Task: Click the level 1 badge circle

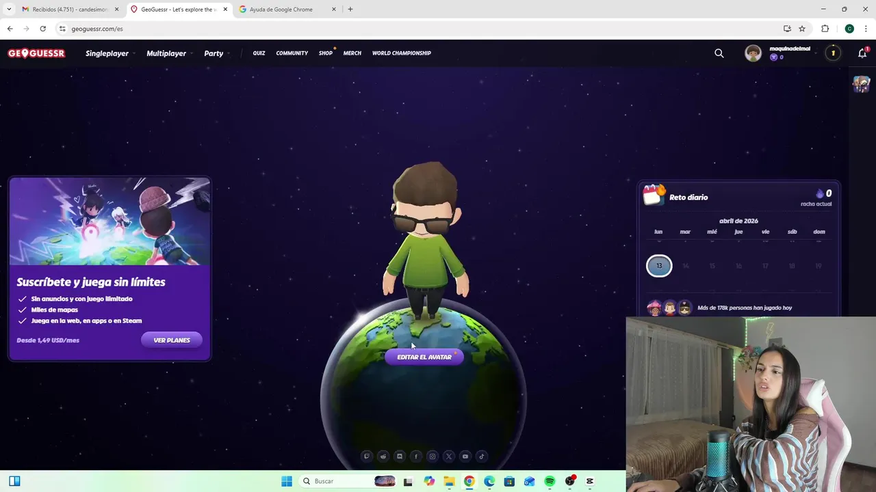Action: click(833, 53)
